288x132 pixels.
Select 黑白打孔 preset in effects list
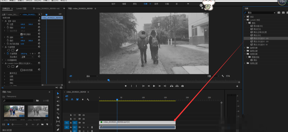tap(257, 29)
